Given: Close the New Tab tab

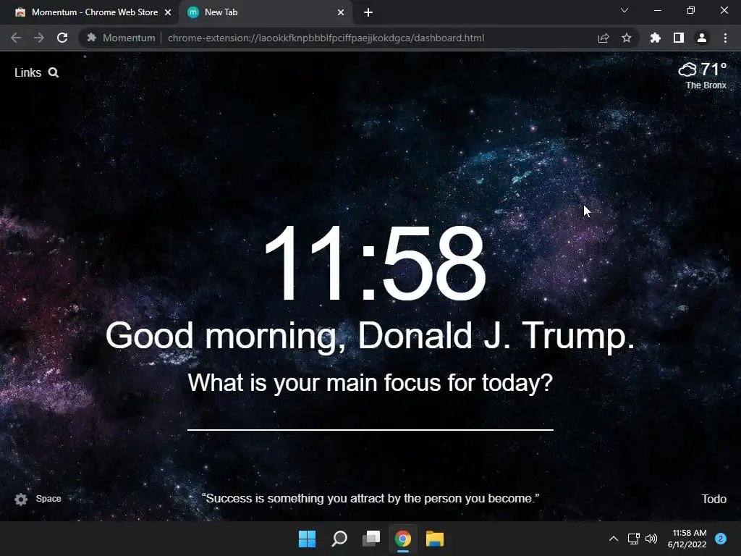Looking at the screenshot, I should (x=341, y=12).
